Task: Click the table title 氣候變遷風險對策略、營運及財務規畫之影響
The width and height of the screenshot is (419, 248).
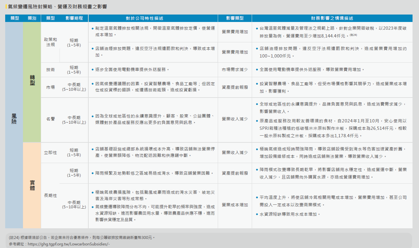Action: [x=57, y=6]
